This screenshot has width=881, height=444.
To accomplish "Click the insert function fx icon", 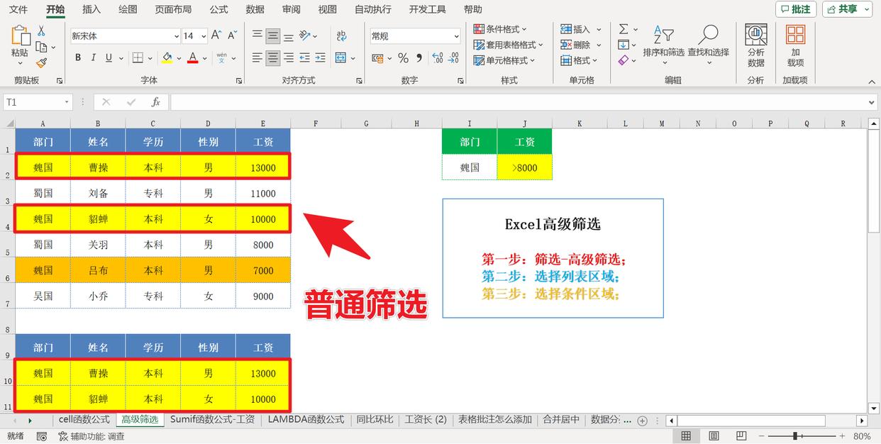I will (156, 102).
